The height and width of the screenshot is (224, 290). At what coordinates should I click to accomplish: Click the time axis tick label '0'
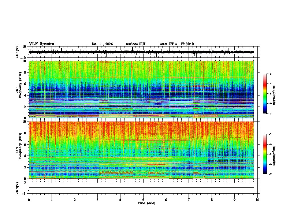29,200
